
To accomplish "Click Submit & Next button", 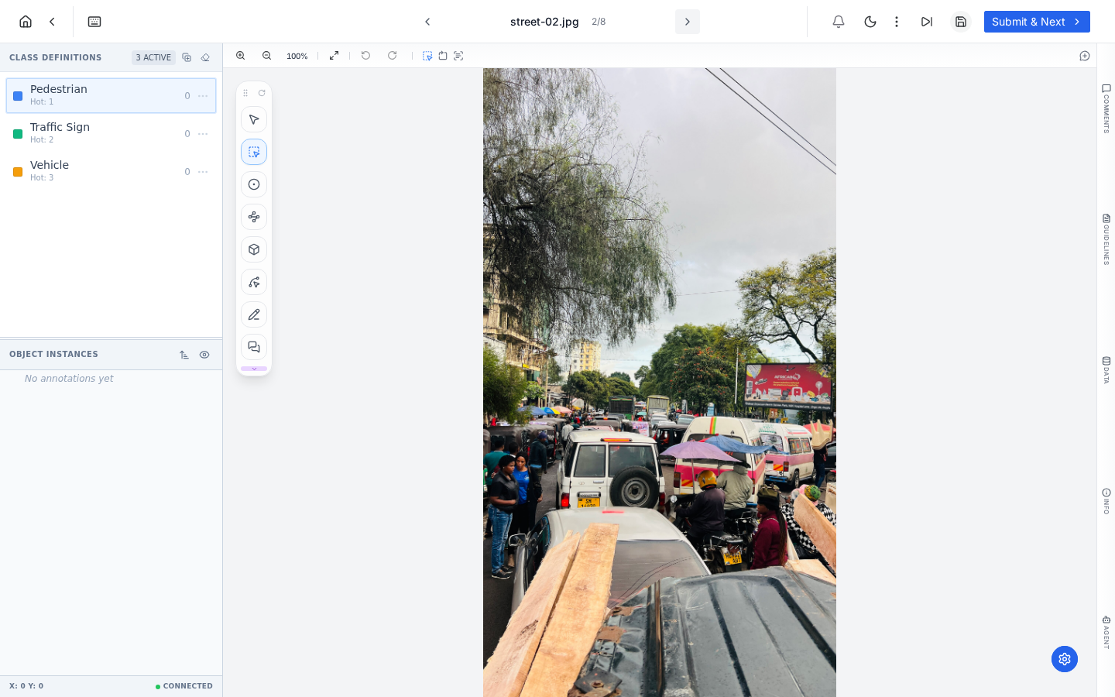I will 1037,22.
